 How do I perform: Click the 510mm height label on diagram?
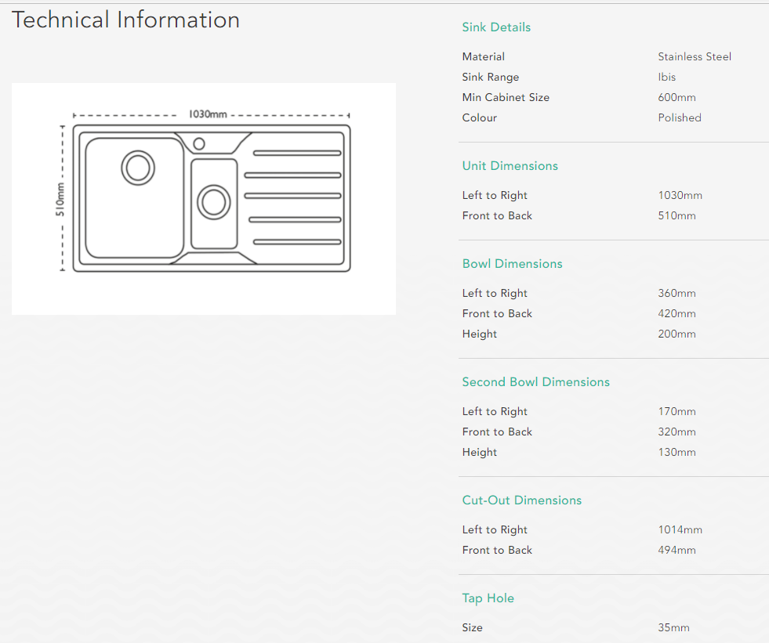pos(60,200)
